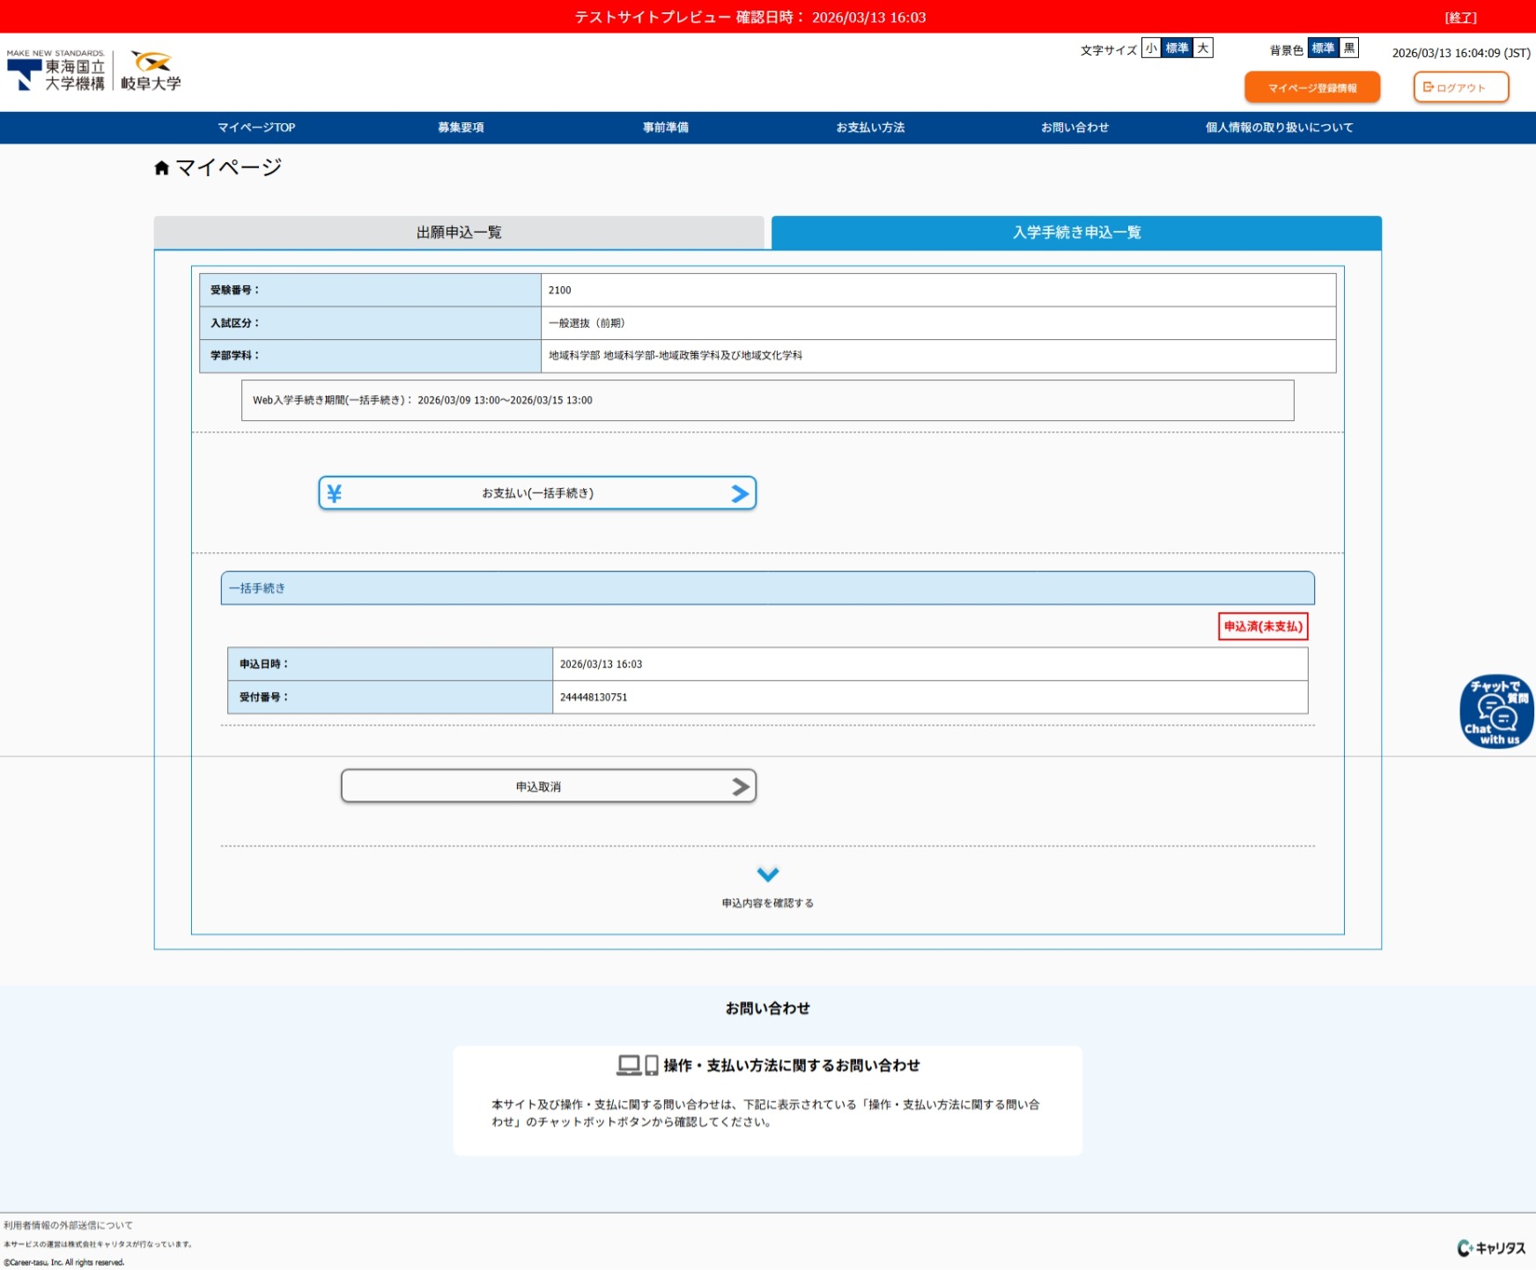Set background color to 標準

tap(1323, 48)
